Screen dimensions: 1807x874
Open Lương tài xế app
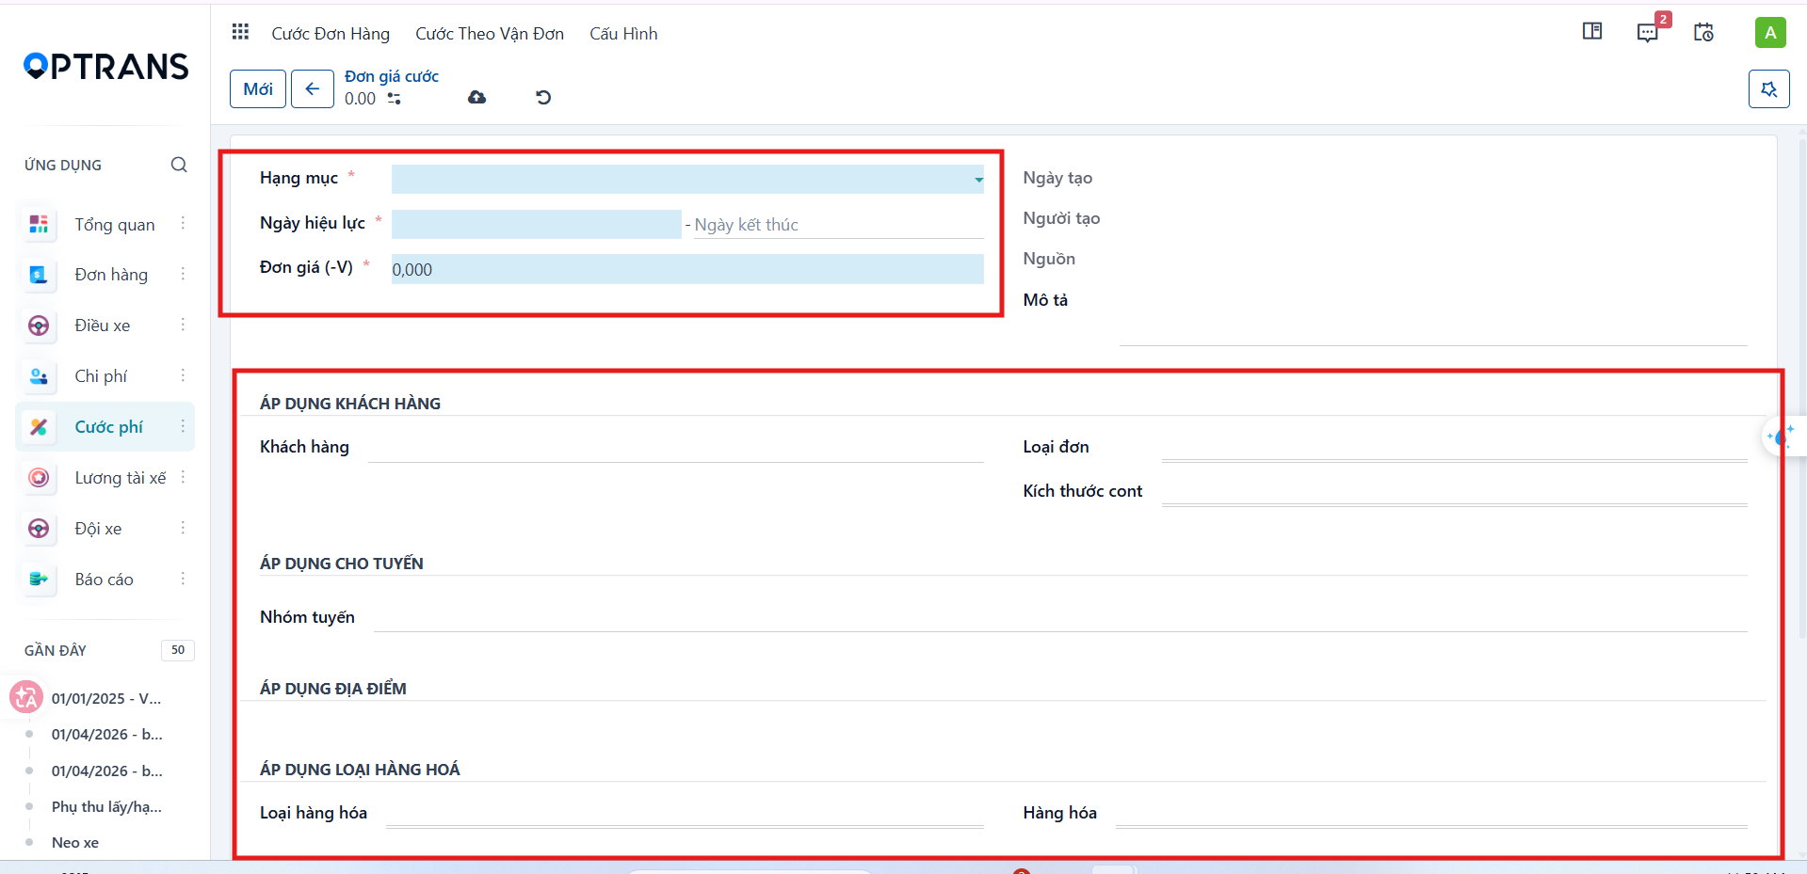(x=121, y=478)
